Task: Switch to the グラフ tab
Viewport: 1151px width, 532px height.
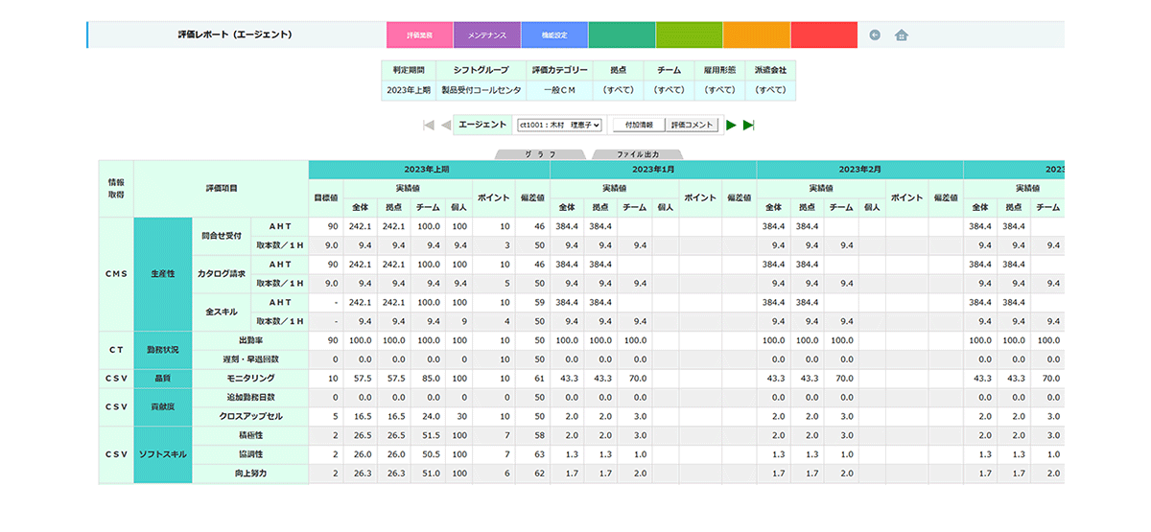Action: pyautogui.click(x=541, y=153)
